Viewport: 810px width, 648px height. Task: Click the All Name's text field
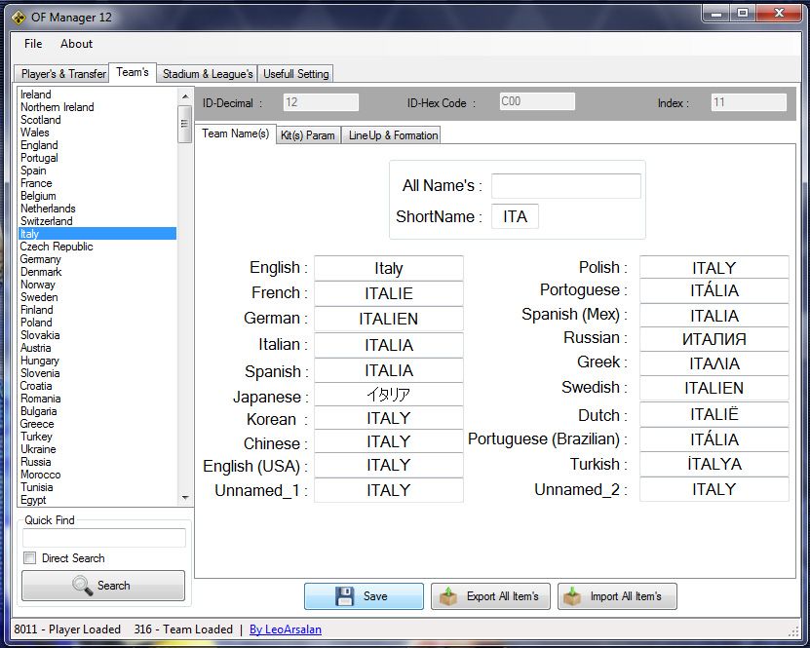click(565, 186)
